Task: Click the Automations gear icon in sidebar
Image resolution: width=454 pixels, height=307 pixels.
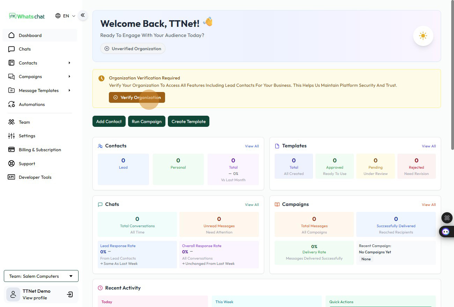Action: click(12, 105)
